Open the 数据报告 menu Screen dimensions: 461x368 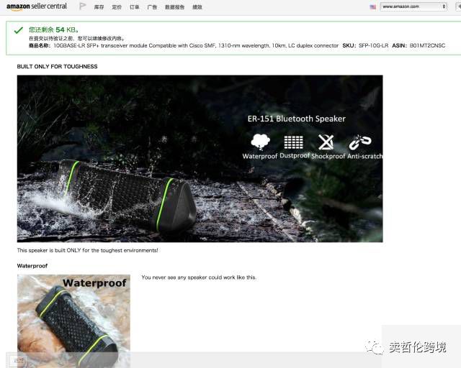(174, 7)
